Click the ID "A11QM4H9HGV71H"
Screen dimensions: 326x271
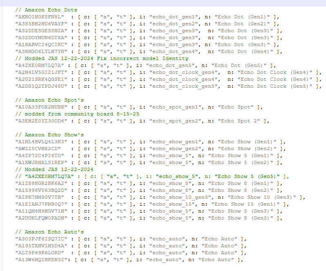pos(41,211)
